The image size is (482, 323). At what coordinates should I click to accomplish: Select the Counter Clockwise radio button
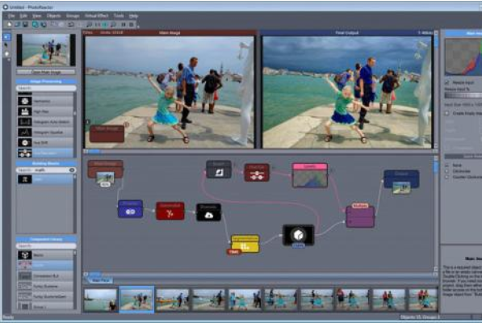click(x=447, y=177)
